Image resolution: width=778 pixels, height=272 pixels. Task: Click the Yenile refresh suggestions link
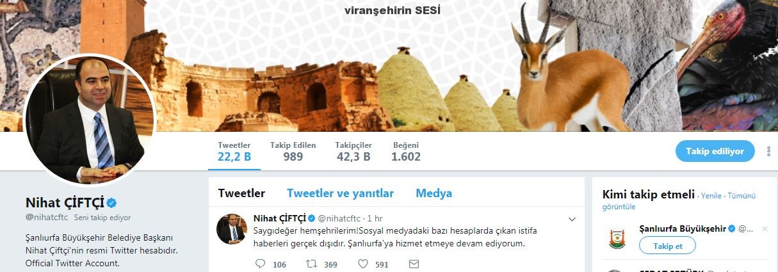[711, 196]
